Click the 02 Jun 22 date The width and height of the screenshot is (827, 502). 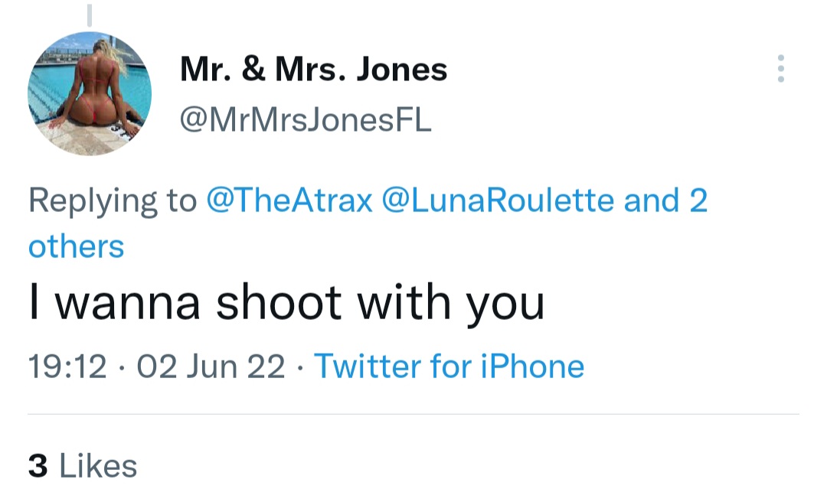tap(211, 366)
